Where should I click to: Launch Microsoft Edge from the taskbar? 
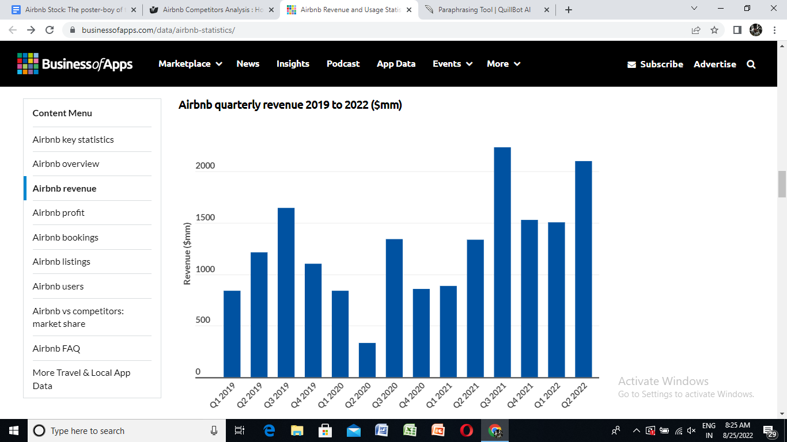pyautogui.click(x=269, y=430)
